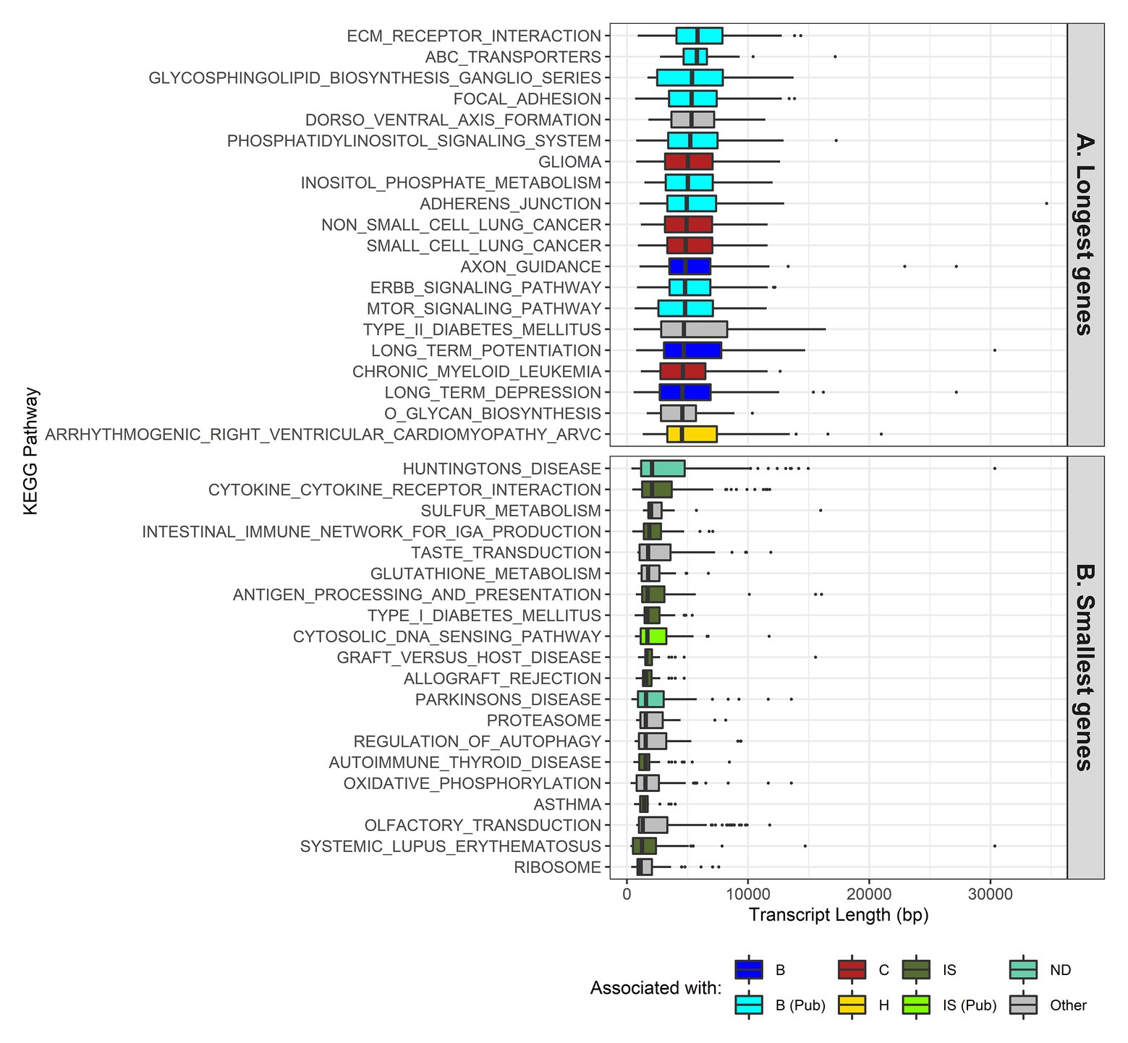Select the LONG_TERM_POTENTIATION label
The height and width of the screenshot is (1043, 1128).
(486, 351)
